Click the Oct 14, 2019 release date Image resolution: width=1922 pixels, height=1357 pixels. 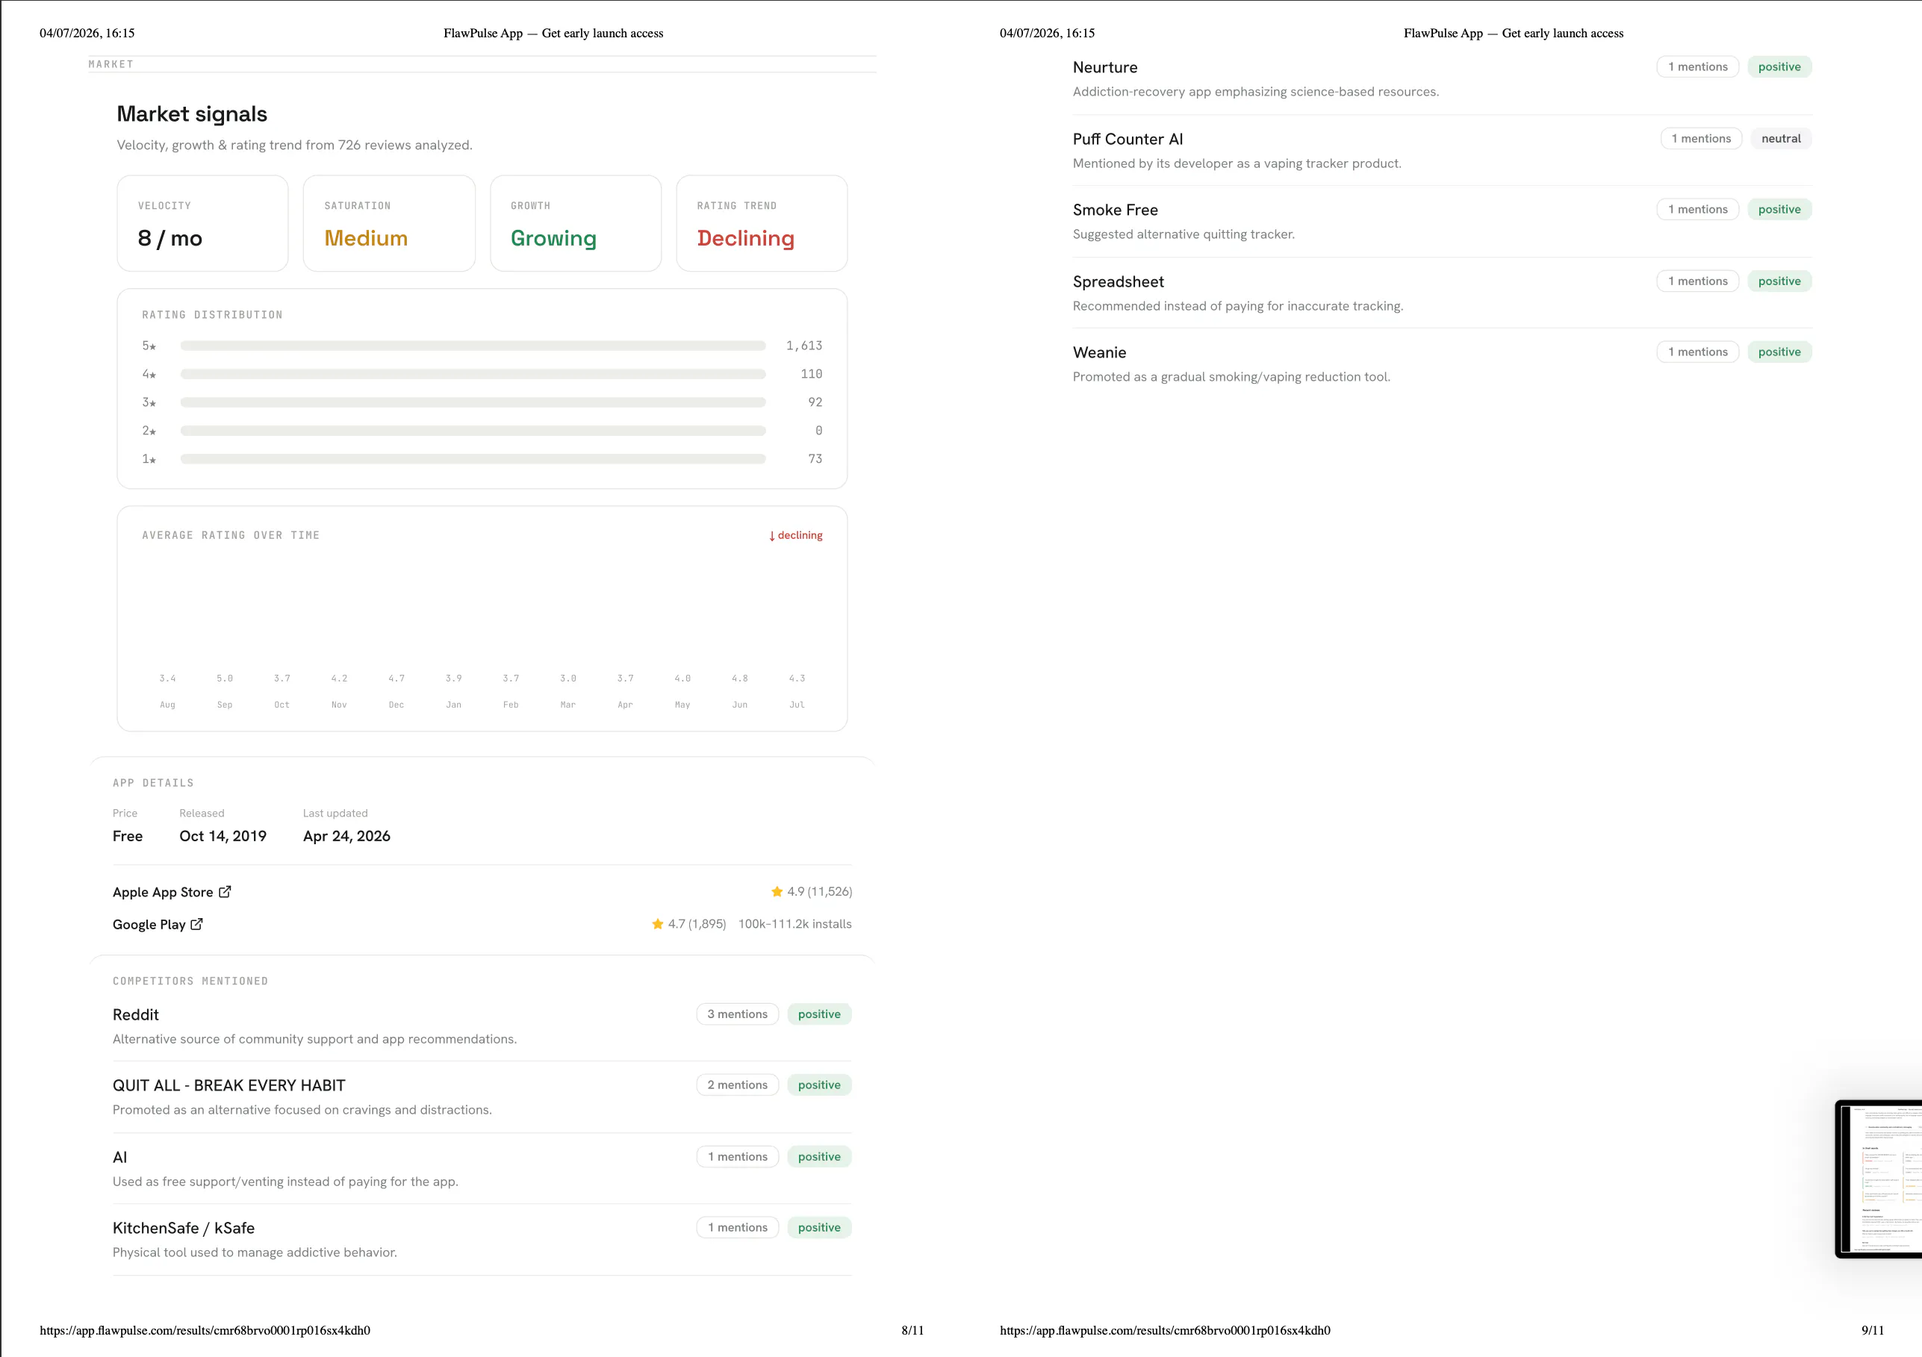click(x=223, y=836)
